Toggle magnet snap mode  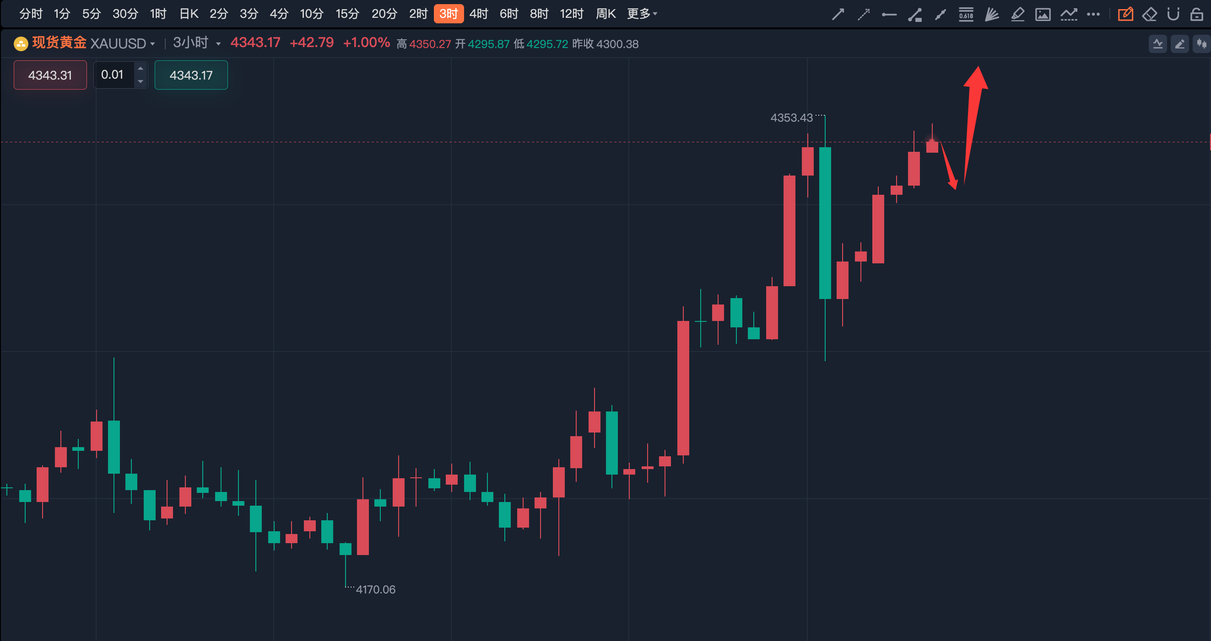(x=1173, y=14)
